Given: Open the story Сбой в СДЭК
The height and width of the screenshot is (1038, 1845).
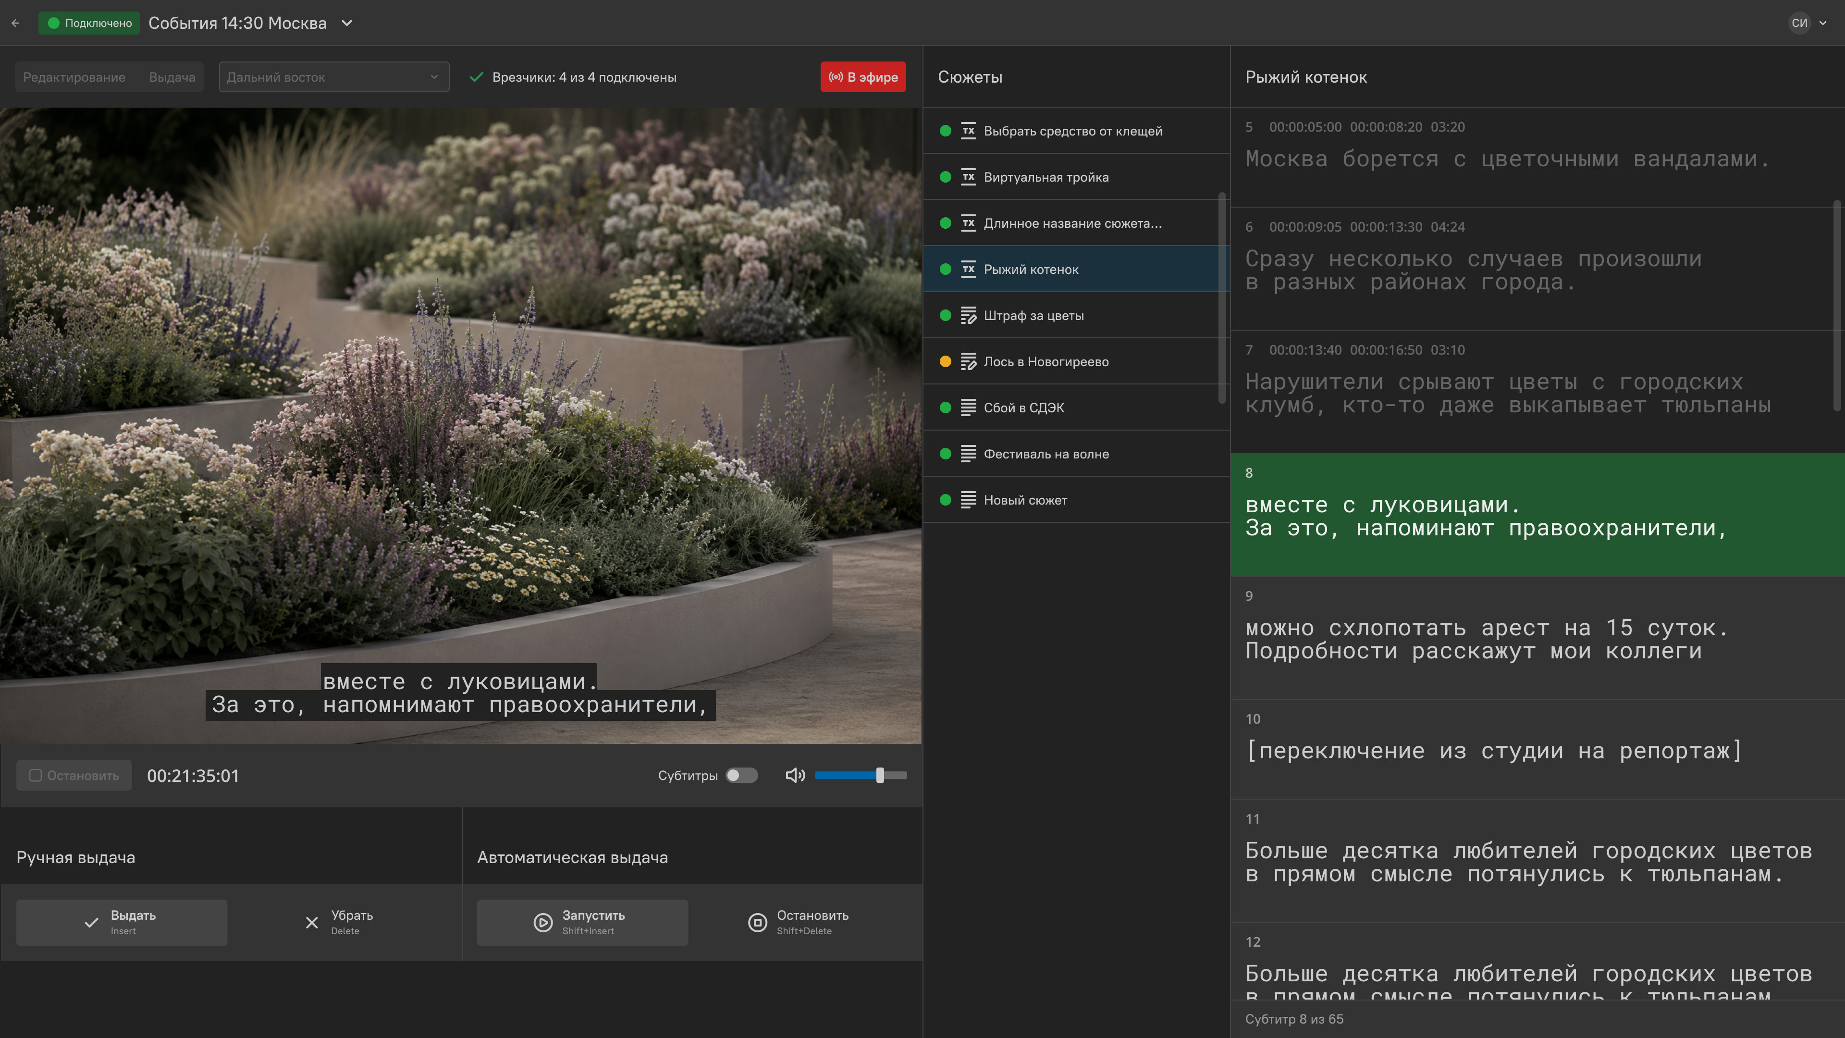Looking at the screenshot, I should (1076, 408).
